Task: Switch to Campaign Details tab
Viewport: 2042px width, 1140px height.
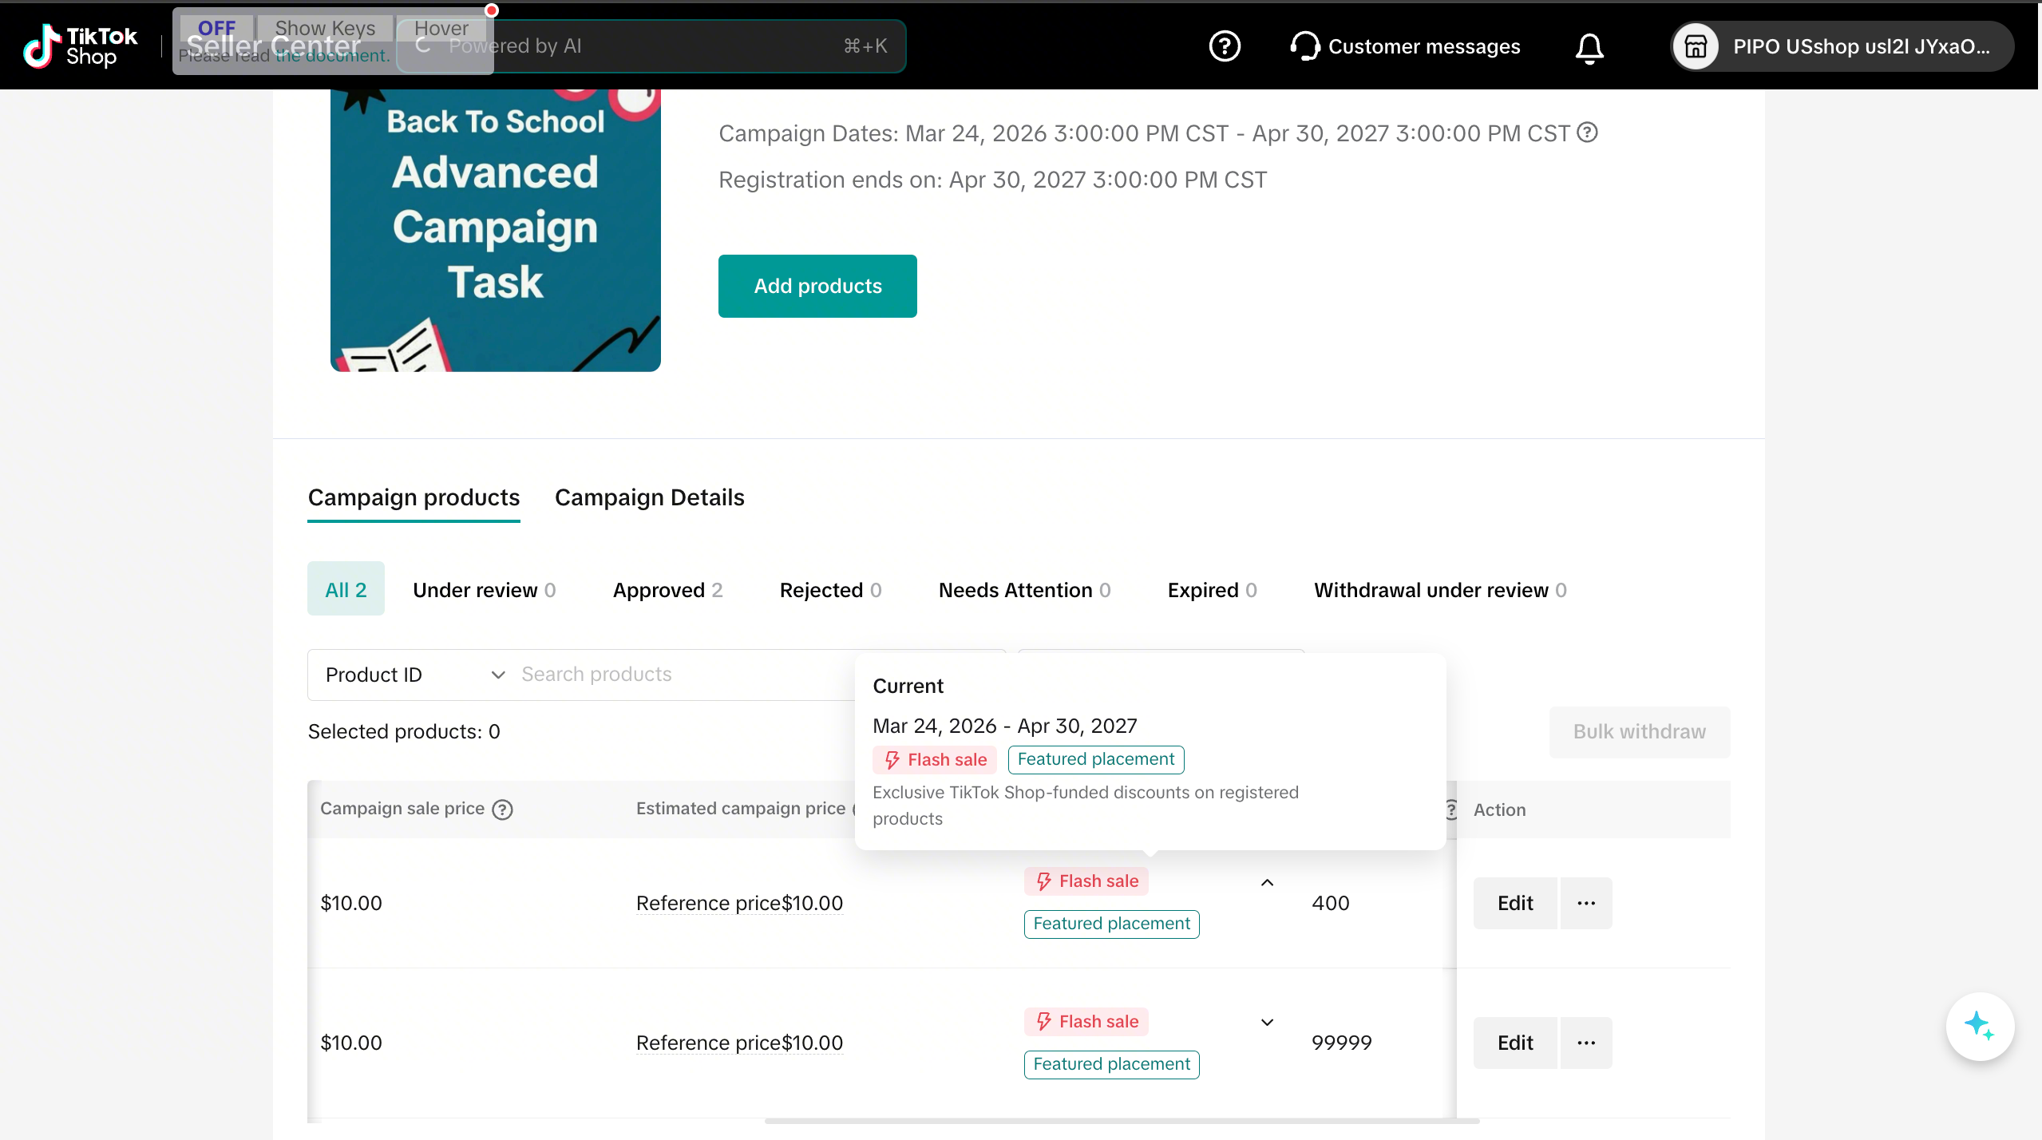Action: point(649,497)
